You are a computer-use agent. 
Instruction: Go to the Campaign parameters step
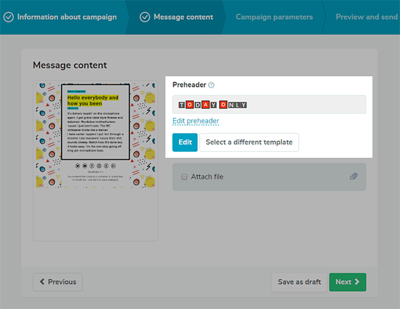point(274,17)
